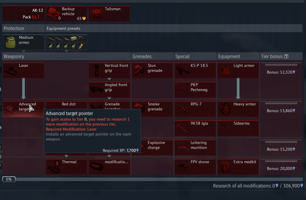Select the Laser modification icon
The image size is (306, 200).
(x=11, y=70)
